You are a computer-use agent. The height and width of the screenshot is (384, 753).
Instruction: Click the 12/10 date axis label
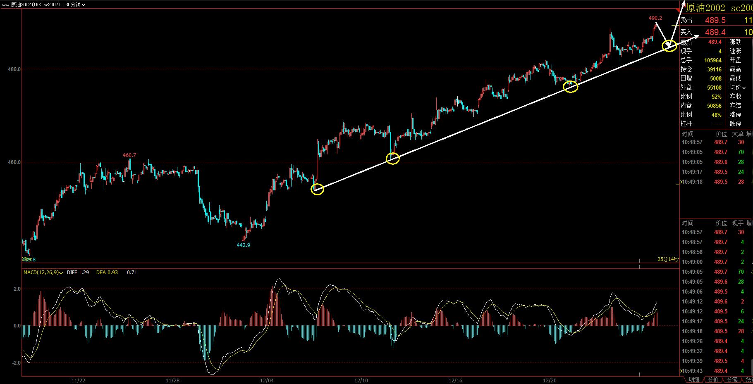coord(361,380)
